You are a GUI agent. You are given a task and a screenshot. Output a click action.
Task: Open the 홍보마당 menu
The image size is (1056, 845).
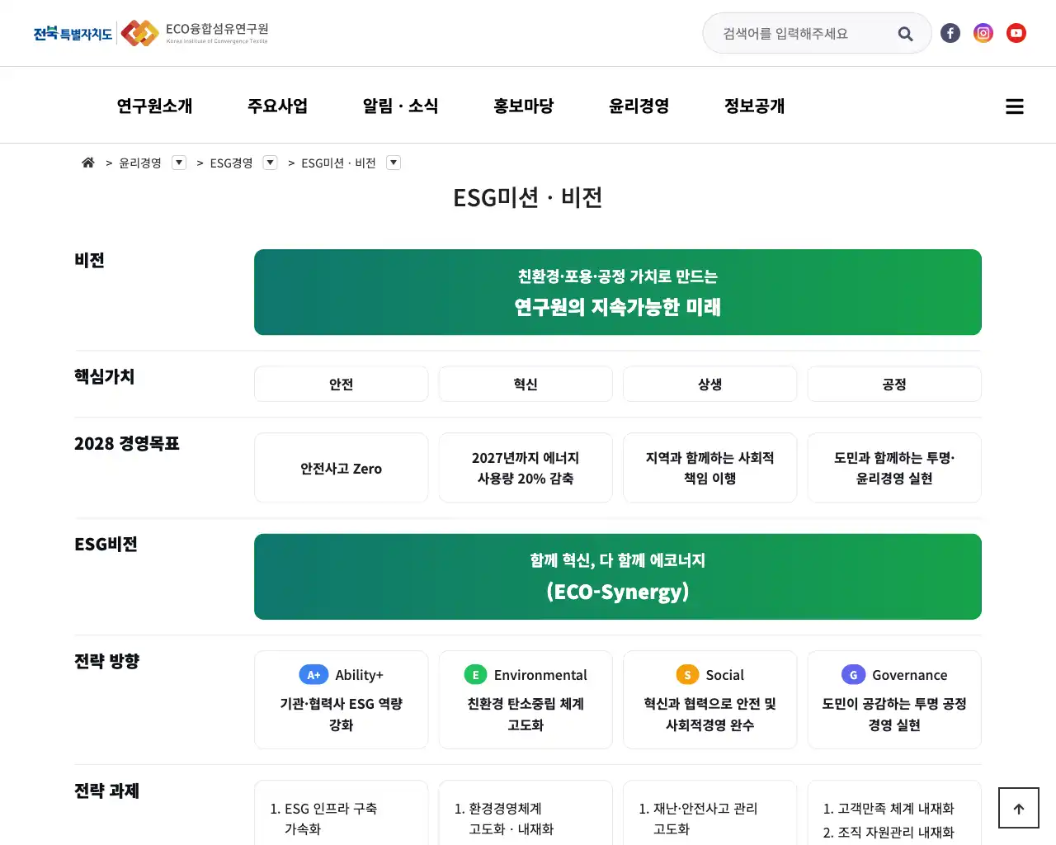click(x=523, y=106)
